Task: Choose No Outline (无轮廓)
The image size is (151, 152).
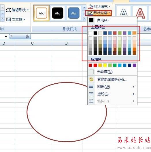Action: point(112,72)
